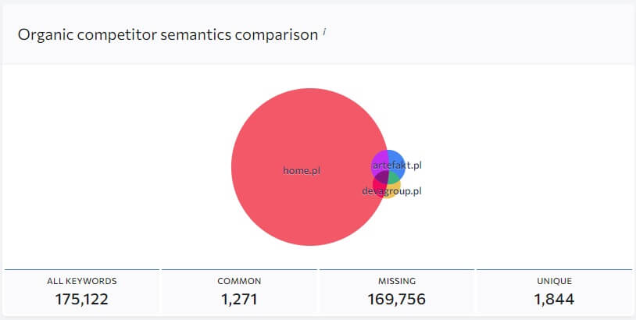Image resolution: width=636 pixels, height=320 pixels.
Task: Select the home.pl label in the diagram
Action: click(302, 170)
